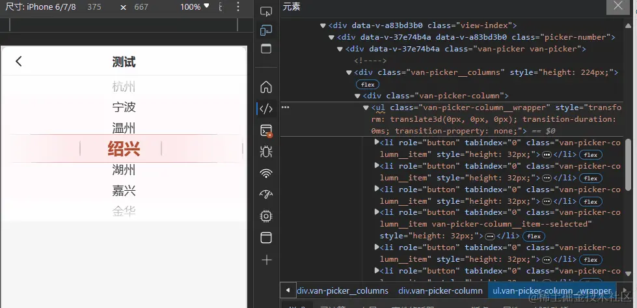
Task: Toggle device emulation mode icon
Action: click(x=265, y=31)
